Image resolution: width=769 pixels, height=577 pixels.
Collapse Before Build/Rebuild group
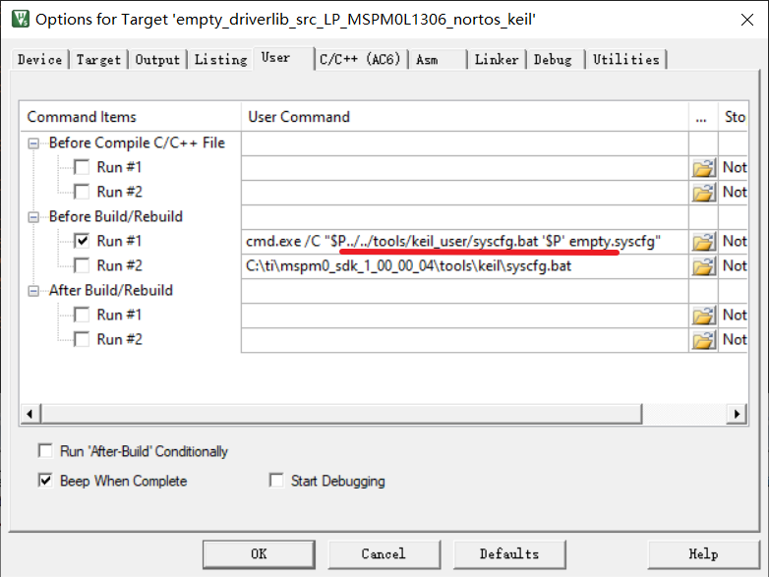coord(33,216)
